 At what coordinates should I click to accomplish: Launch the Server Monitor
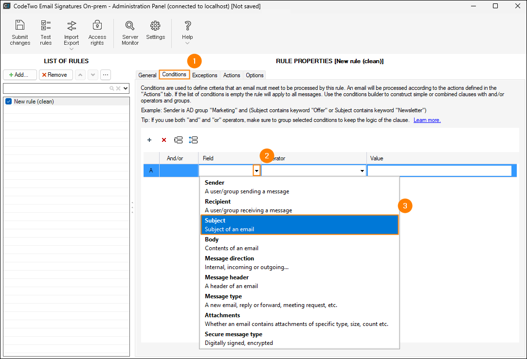click(130, 33)
